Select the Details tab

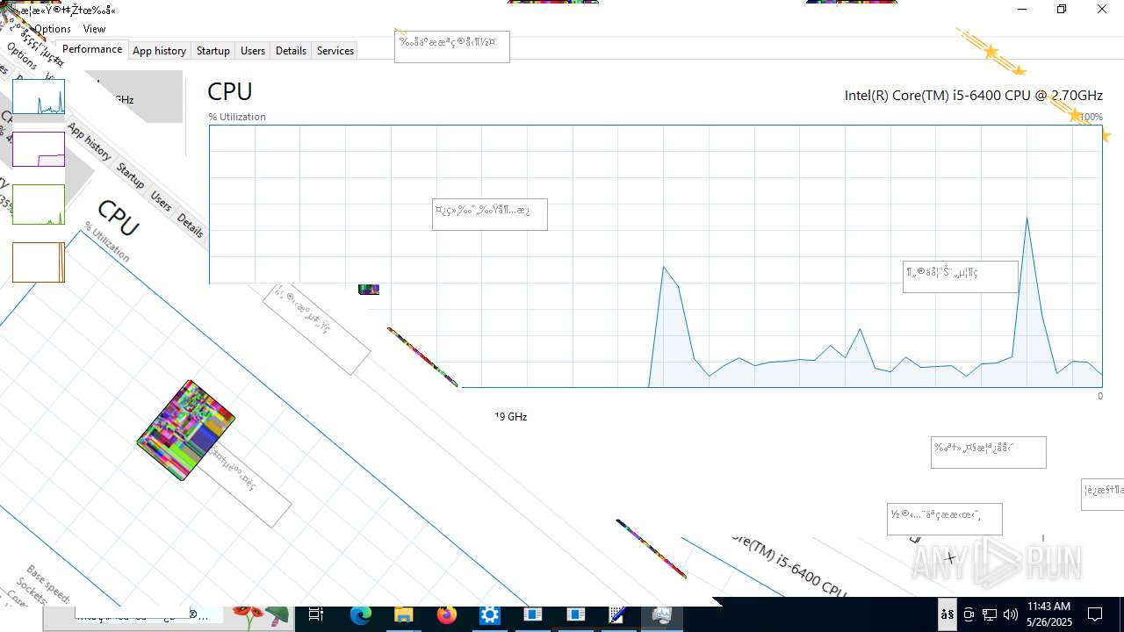click(291, 51)
